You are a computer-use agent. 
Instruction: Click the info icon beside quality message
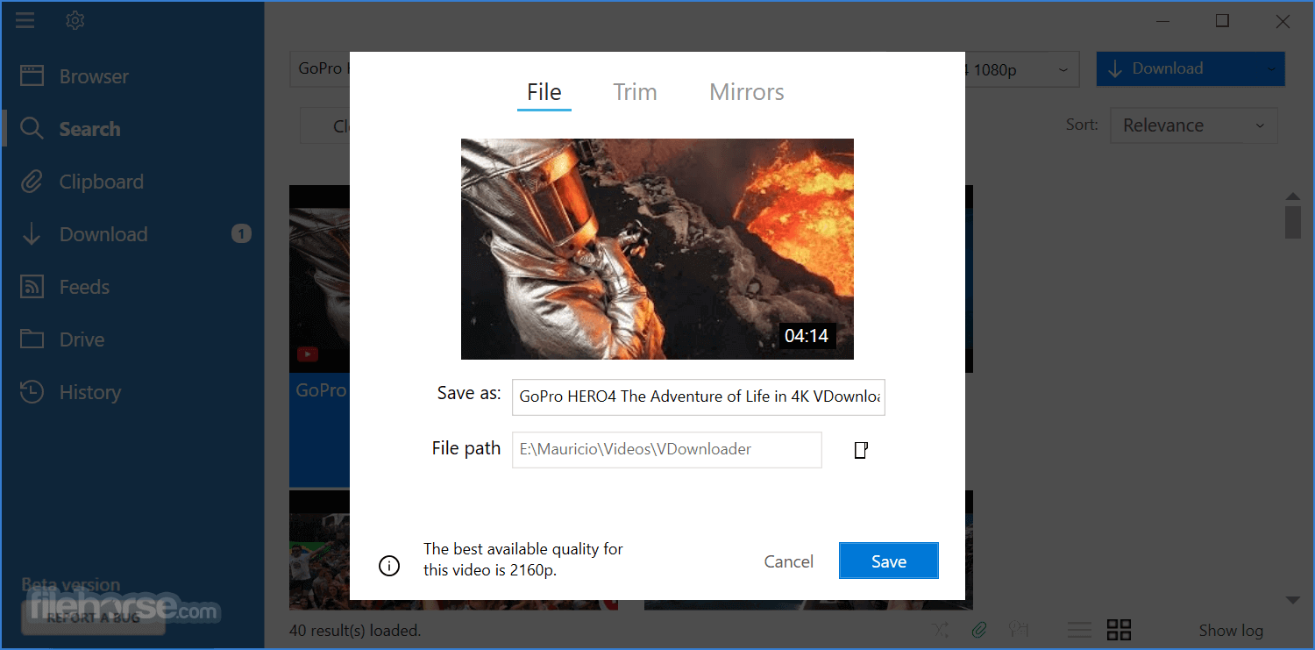(389, 566)
